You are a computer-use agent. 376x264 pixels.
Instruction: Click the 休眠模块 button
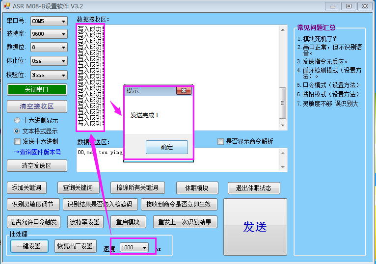(x=197, y=188)
